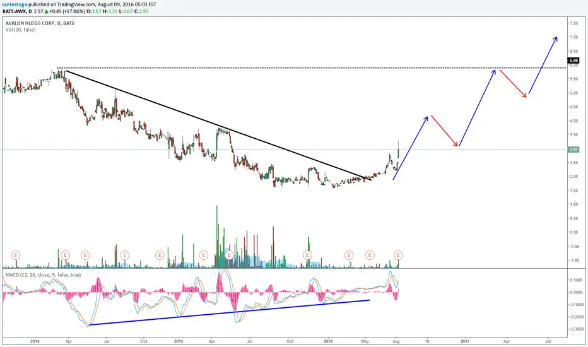Click the 4.50 price axis label
588x347 pixels.
[x=573, y=107]
